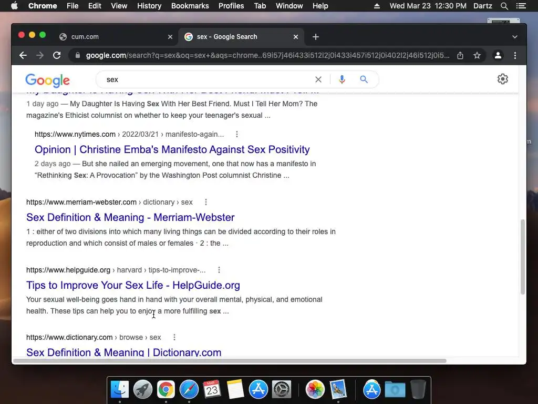This screenshot has height=404, width=538.
Task: Switch to the cum.com tab
Action: [x=115, y=37]
